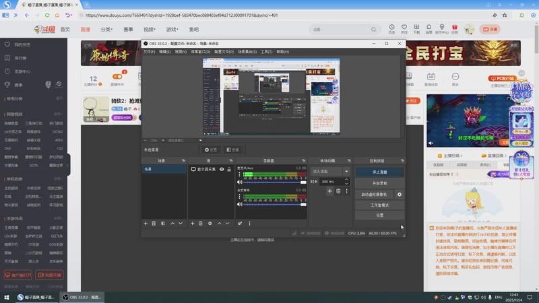Image resolution: width=539 pixels, height=303 pixels.
Task: Toggle visibility eye of 显示器采集 source
Action: (x=223, y=170)
